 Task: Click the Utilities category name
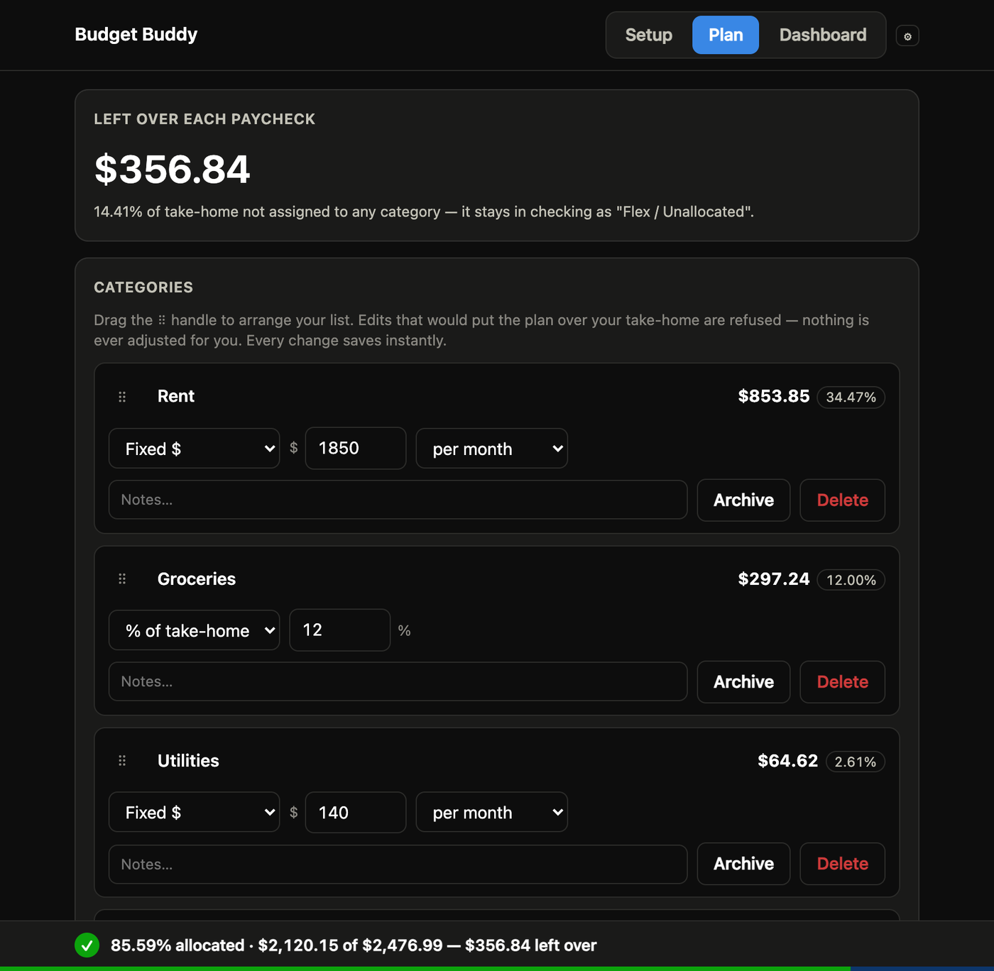[188, 761]
